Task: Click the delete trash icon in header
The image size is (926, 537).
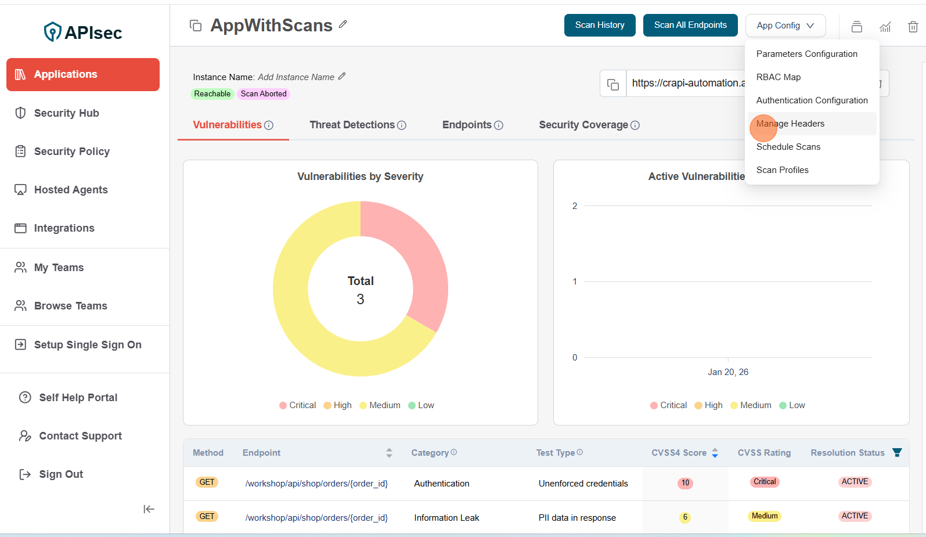Action: [913, 27]
